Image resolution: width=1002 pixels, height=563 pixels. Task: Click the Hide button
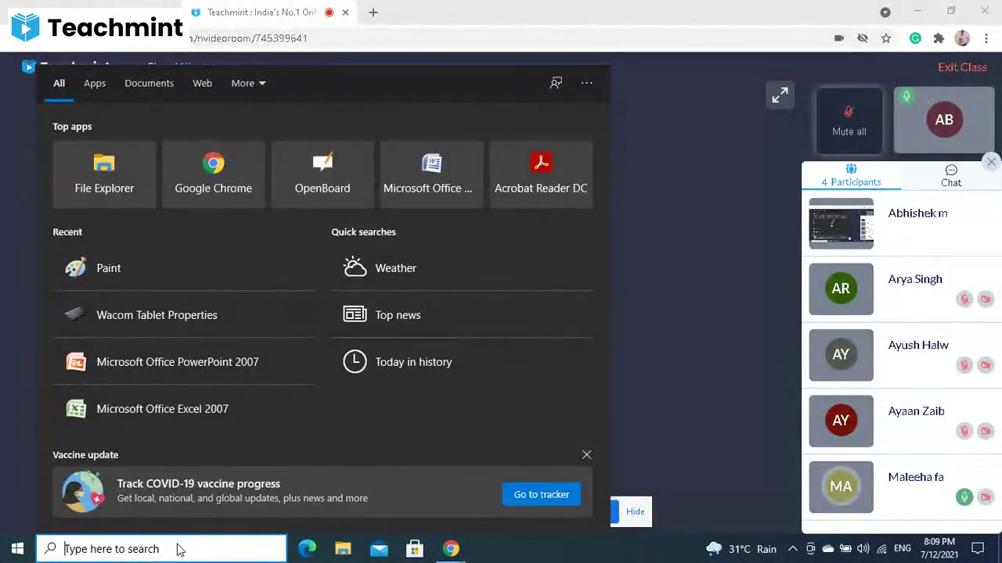[635, 511]
